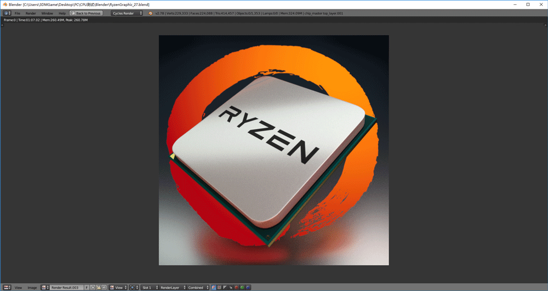This screenshot has width=548, height=291.
Task: Open the editor type selector in bottom bar
Action: point(7,287)
